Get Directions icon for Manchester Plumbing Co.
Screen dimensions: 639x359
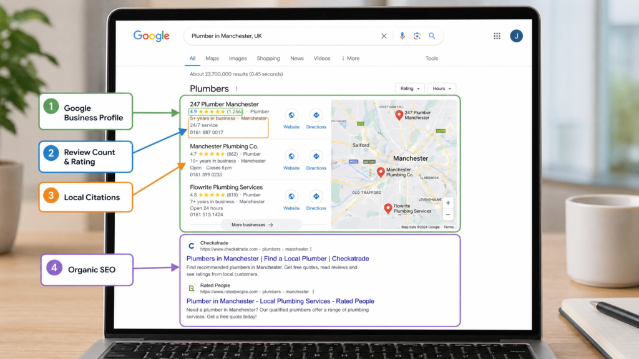tap(316, 156)
